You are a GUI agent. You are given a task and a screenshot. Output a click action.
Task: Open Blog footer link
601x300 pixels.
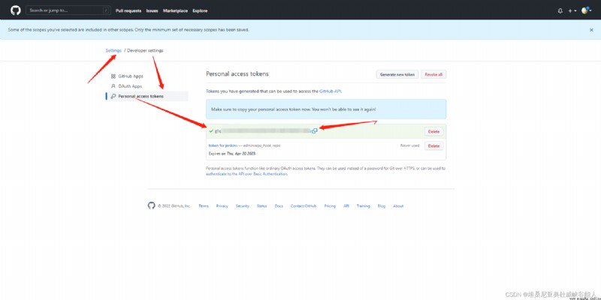tap(382, 205)
